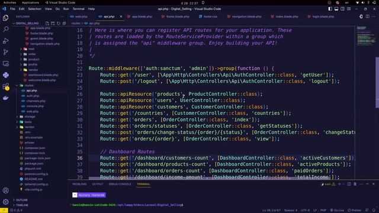The width and height of the screenshot is (379, 213).
Task: Click the New Folder icon in Explorer
Action: click(x=53, y=24)
